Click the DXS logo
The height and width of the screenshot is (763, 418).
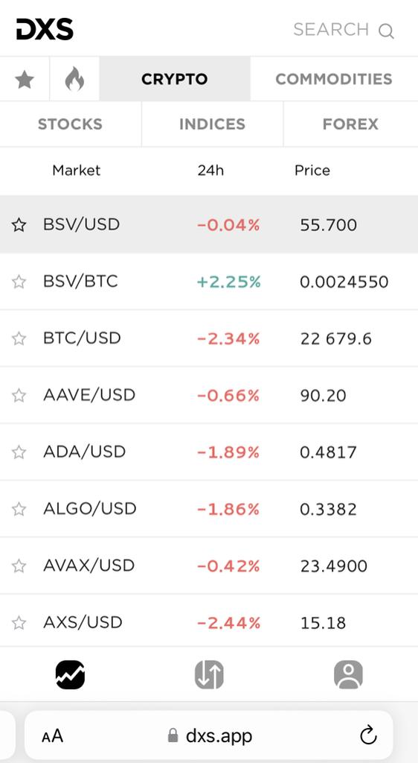pos(45,29)
